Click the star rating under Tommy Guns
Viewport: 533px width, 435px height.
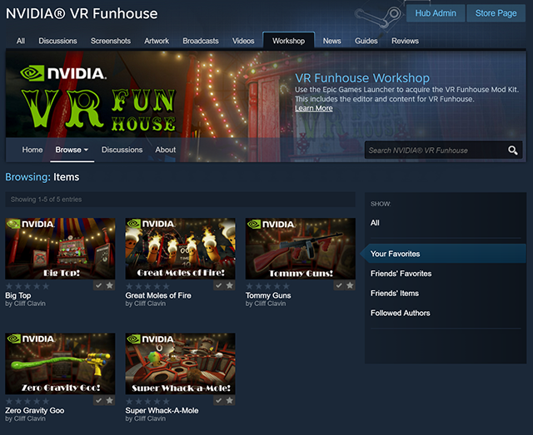tap(268, 286)
